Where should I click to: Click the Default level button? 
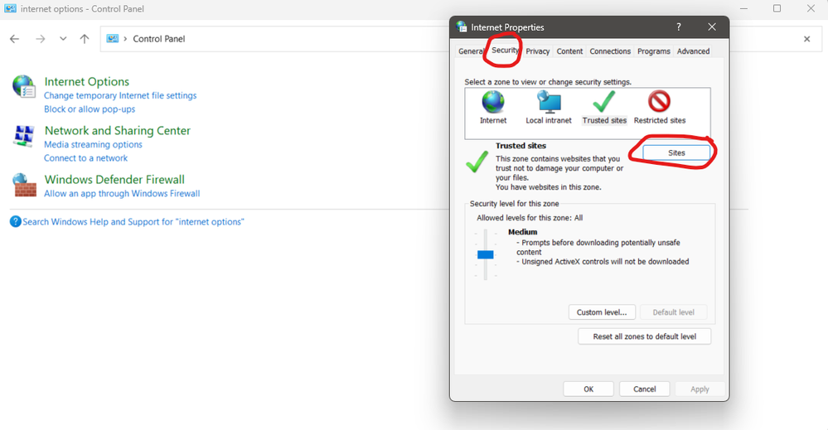pos(673,312)
